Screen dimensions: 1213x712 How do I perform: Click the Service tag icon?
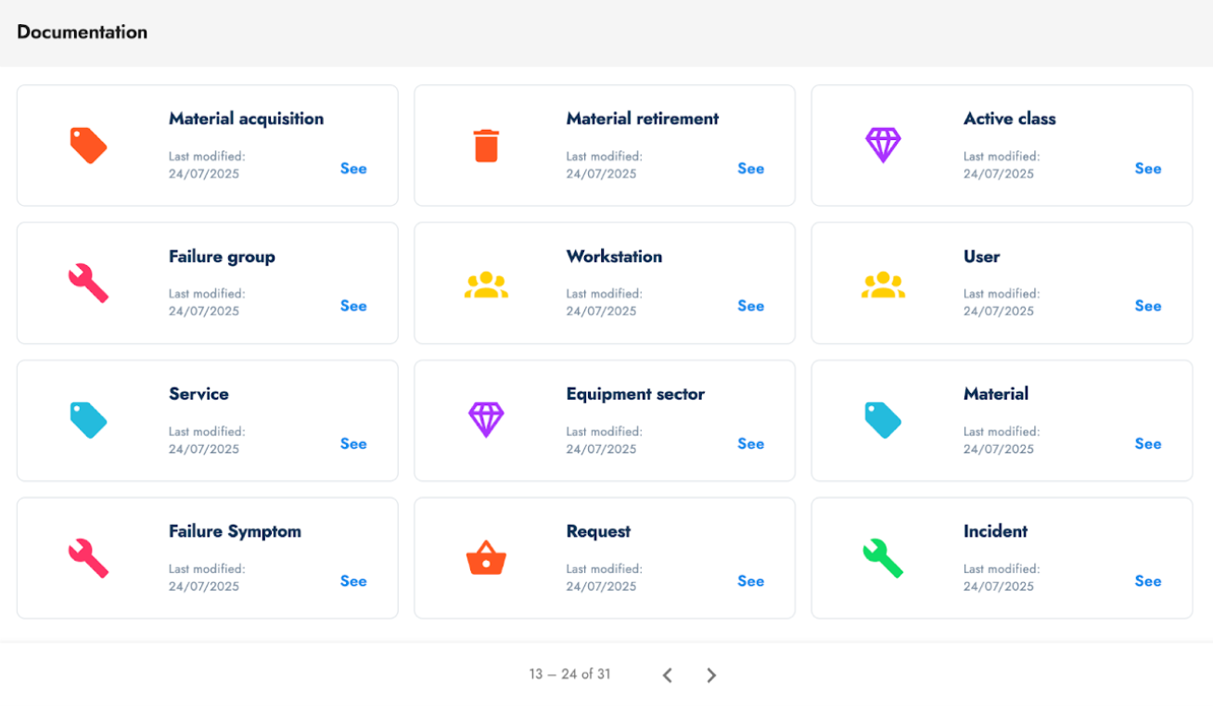(88, 420)
